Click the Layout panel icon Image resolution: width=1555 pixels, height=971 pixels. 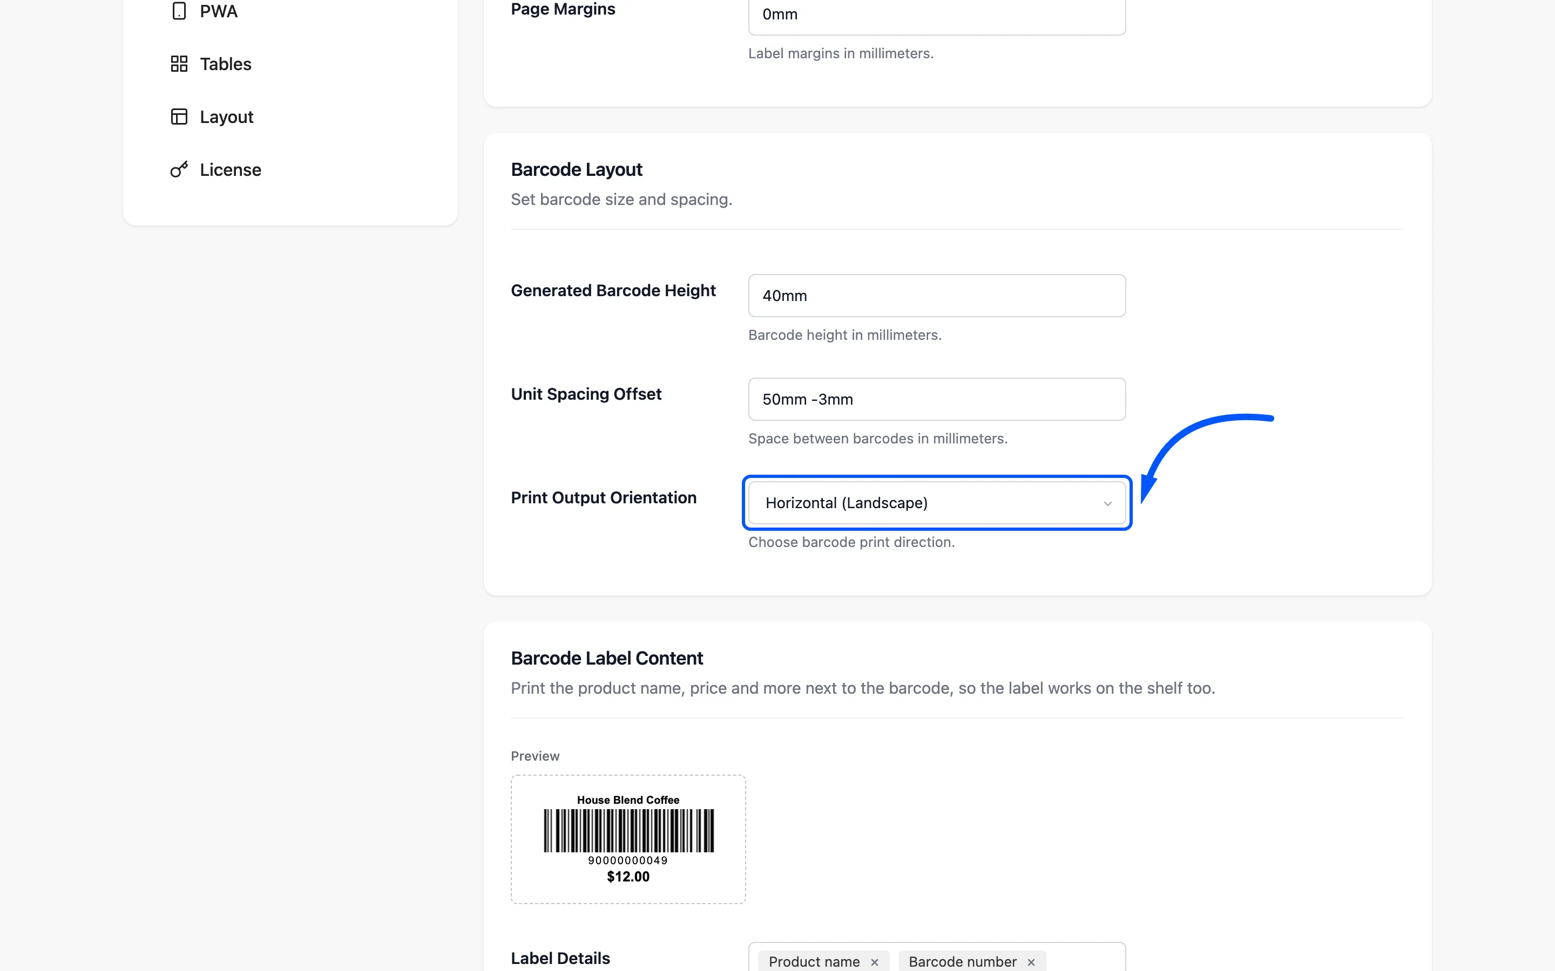tap(179, 116)
